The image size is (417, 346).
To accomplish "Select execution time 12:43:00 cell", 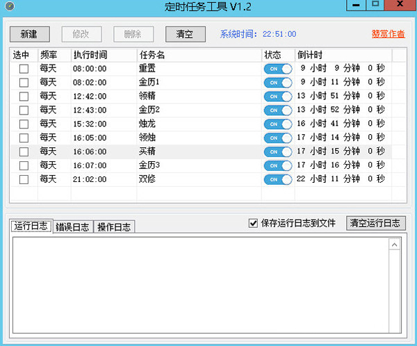I will [90, 110].
